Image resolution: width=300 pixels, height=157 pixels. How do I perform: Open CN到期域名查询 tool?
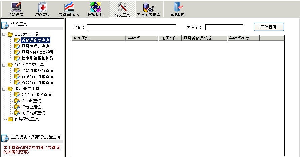tap(37, 95)
